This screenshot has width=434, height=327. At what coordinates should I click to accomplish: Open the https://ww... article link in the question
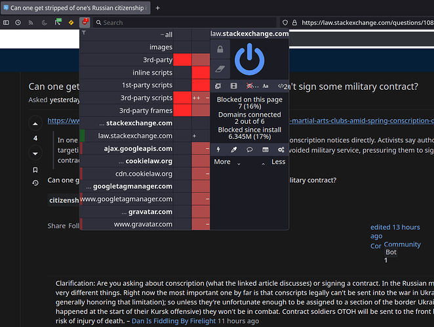coord(64,121)
